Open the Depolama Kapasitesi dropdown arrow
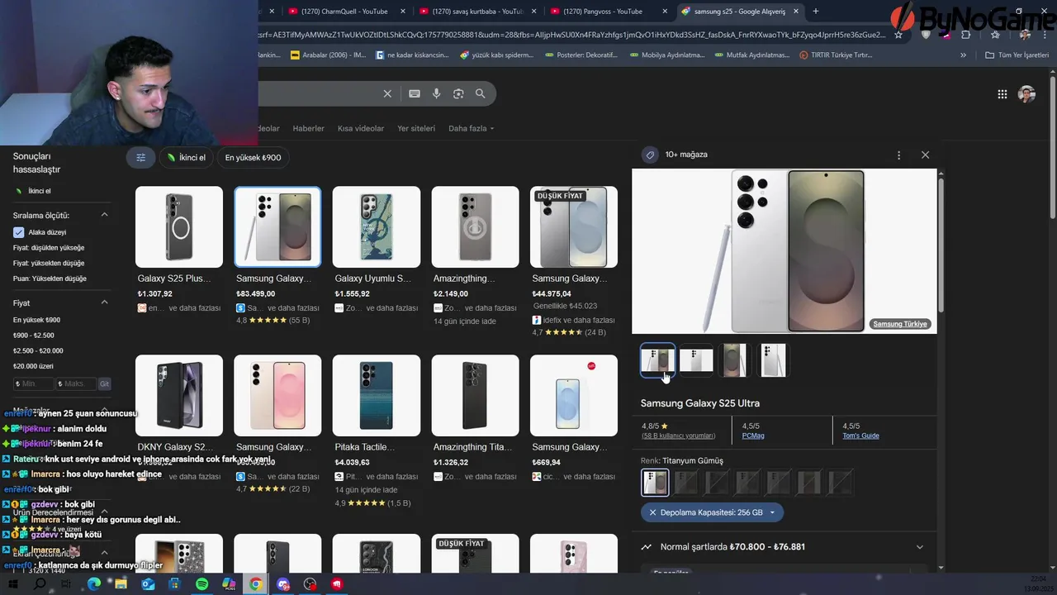 click(x=772, y=512)
